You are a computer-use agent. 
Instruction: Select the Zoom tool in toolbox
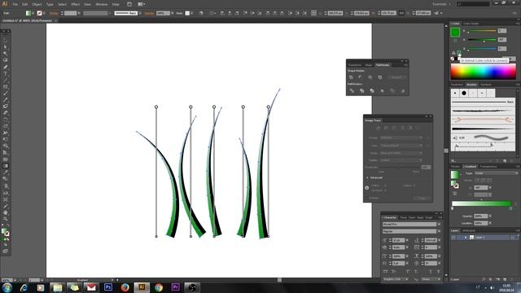coord(6,219)
